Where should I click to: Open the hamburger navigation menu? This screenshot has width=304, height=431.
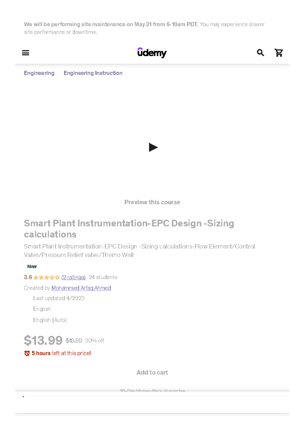[26, 53]
